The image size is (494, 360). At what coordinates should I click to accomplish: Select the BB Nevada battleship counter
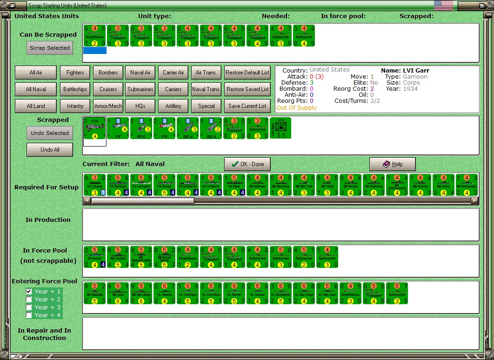pyautogui.click(x=350, y=185)
